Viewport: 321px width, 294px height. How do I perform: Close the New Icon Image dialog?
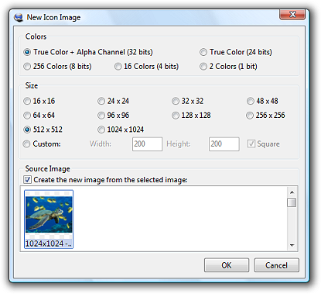(292, 14)
